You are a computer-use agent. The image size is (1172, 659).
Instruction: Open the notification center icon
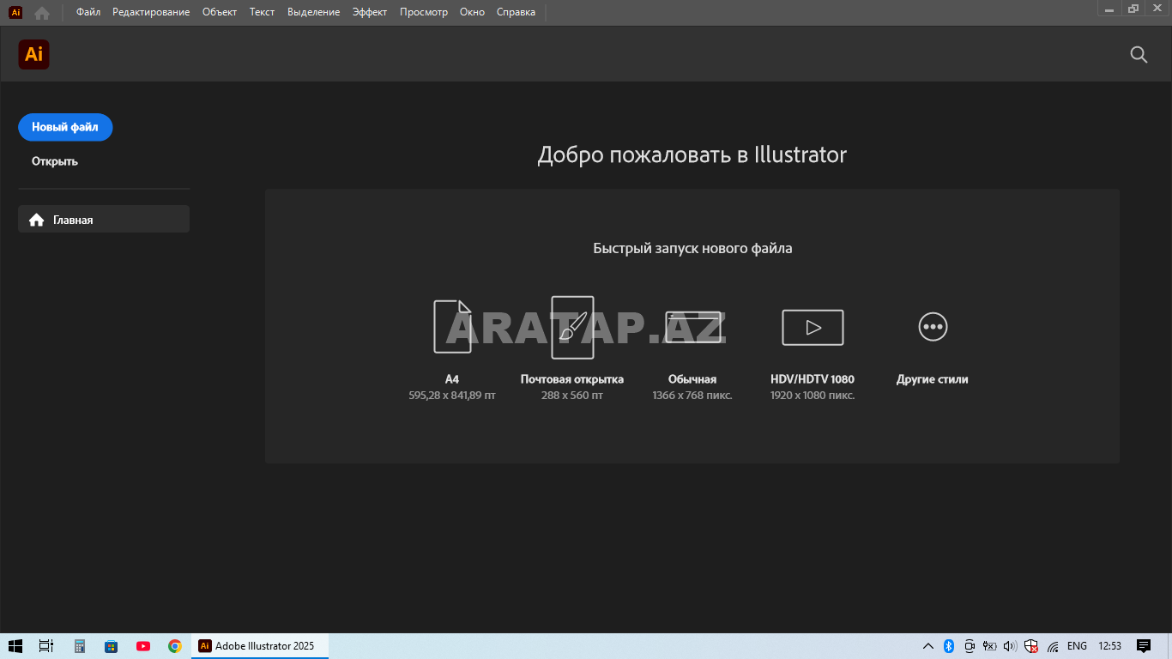[1144, 646]
